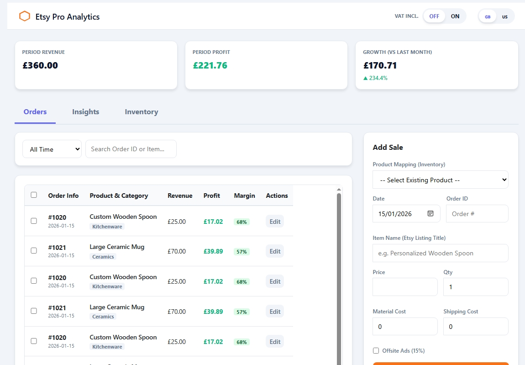Click the Revenue column header

click(180, 196)
